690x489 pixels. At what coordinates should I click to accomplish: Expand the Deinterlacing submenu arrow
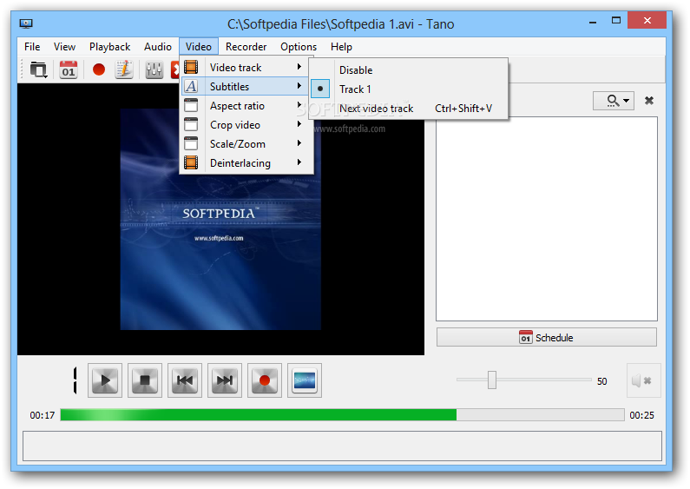(x=299, y=162)
